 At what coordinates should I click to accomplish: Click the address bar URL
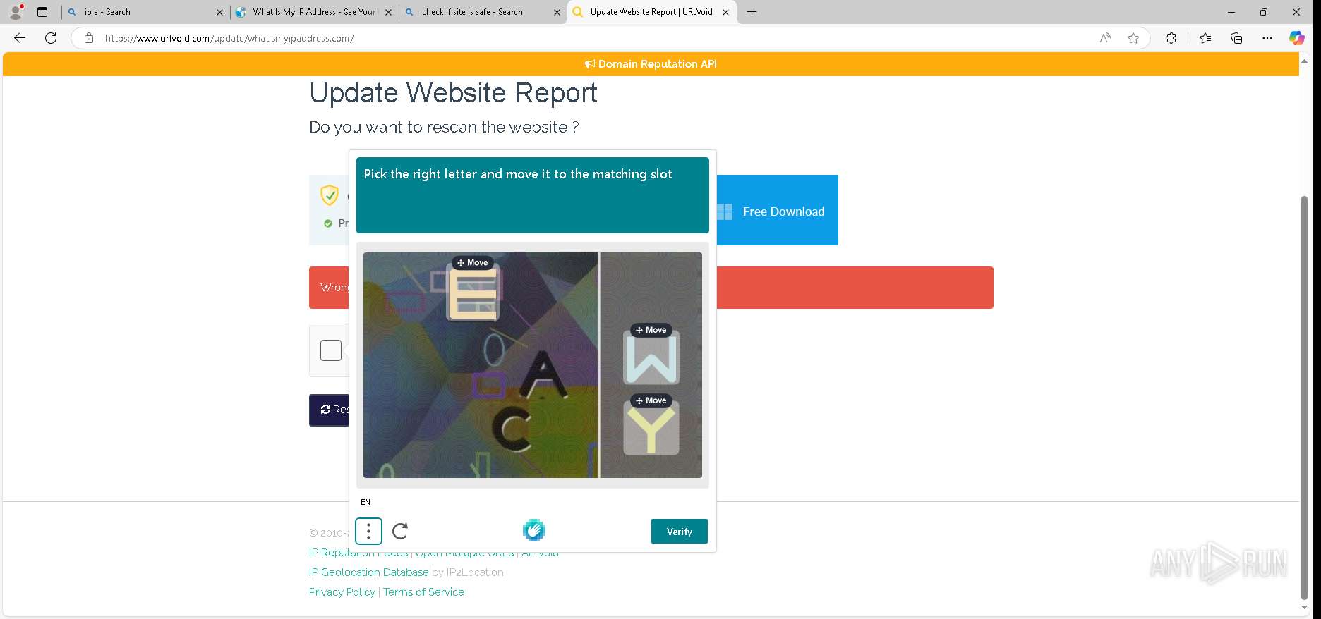coord(229,38)
